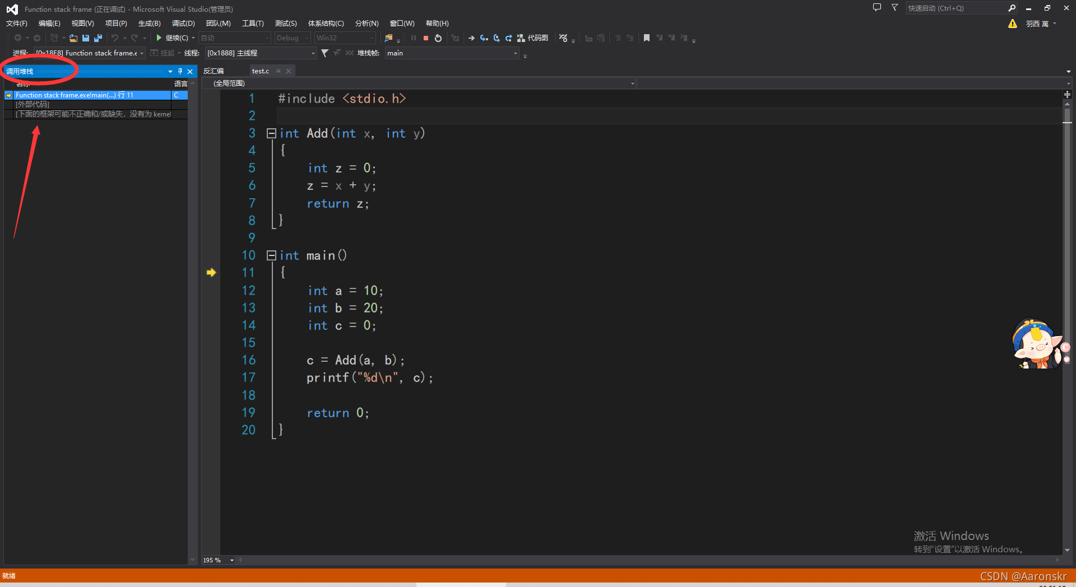Open the Code Map (代码图) button
This screenshot has height=587, width=1076.
coord(532,38)
